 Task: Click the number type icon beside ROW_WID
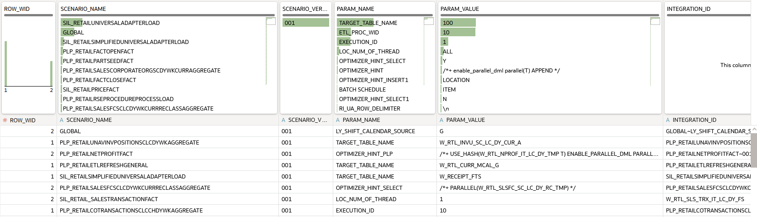(5, 120)
